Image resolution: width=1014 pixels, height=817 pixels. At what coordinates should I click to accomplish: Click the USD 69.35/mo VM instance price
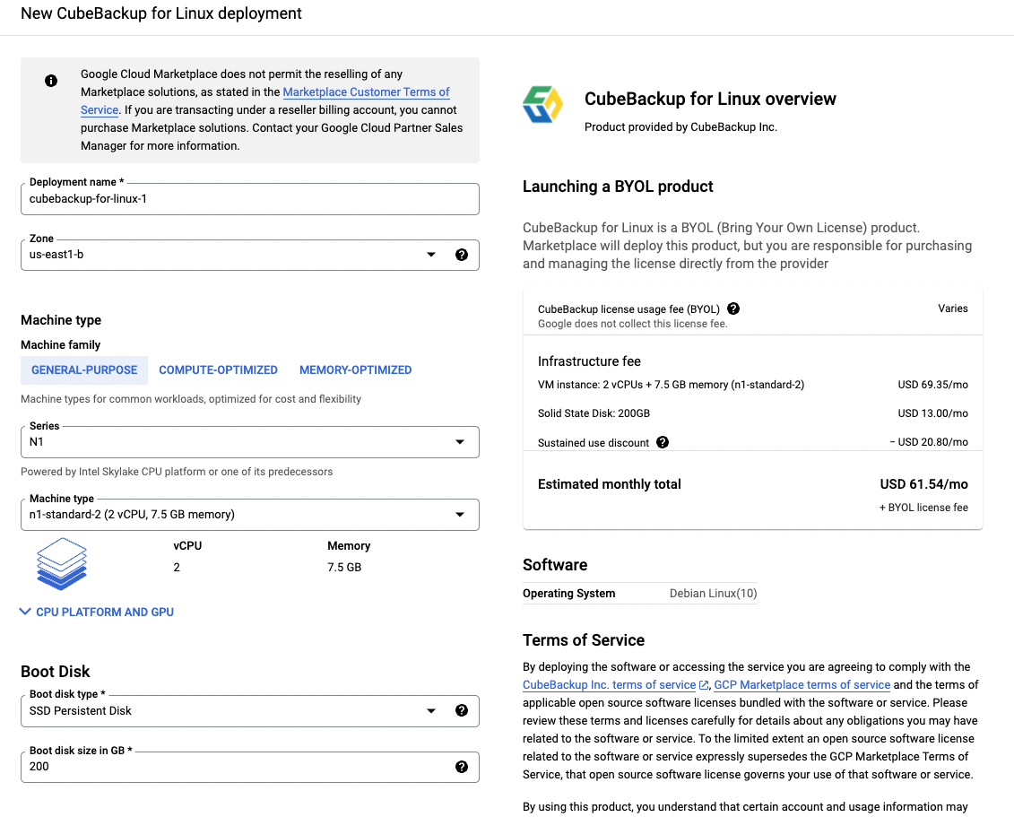pos(932,385)
